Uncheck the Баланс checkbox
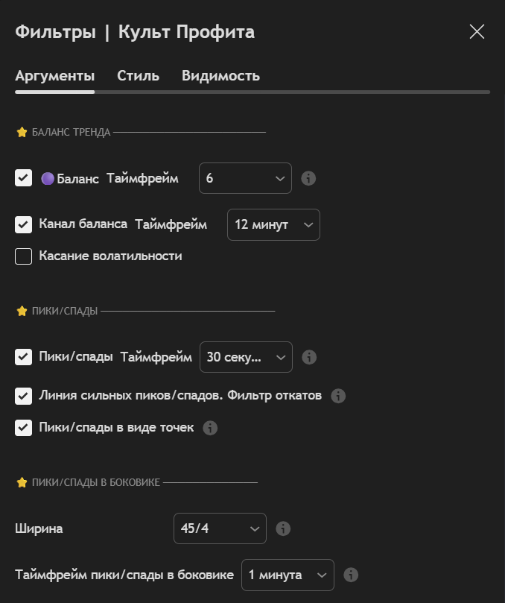Image resolution: width=505 pixels, height=603 pixels. [24, 178]
